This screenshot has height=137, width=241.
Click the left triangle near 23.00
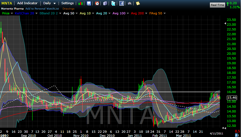pyautogui.click(x=225, y=23)
